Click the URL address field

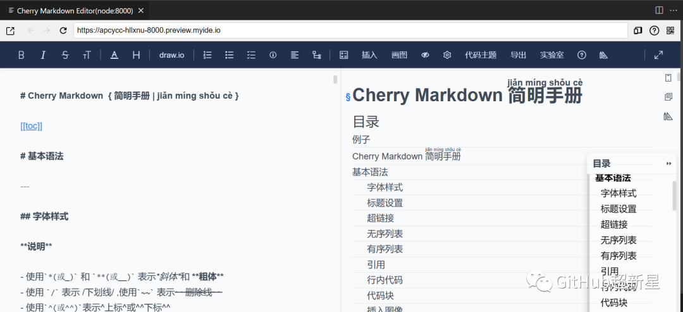(350, 30)
